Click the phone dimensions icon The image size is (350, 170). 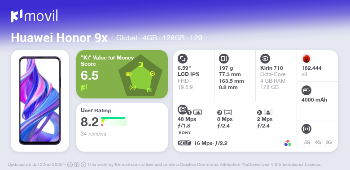tap(224, 59)
